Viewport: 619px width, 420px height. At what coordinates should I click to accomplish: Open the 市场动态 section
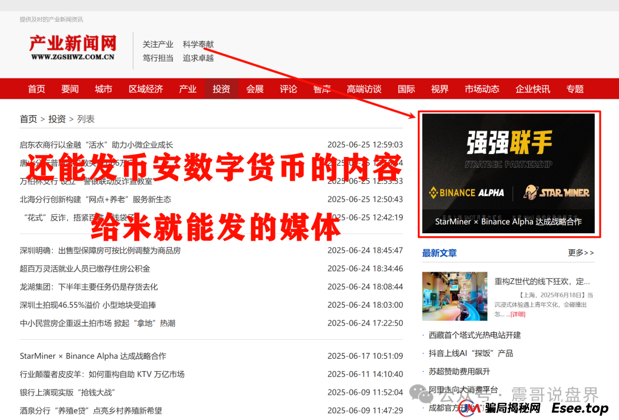(481, 89)
